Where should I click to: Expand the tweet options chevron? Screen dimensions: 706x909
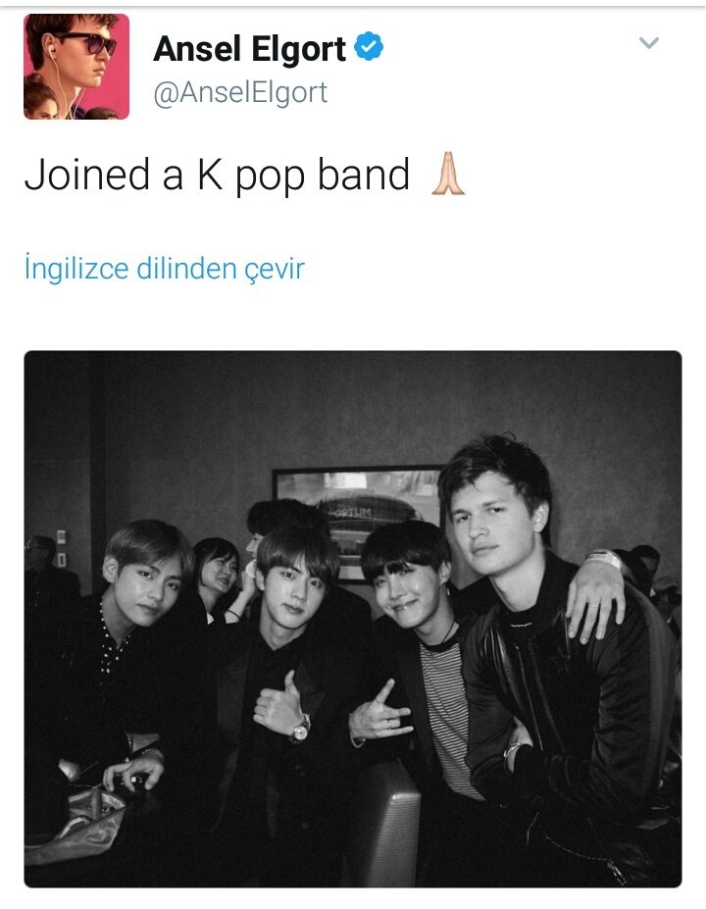pyautogui.click(x=648, y=43)
